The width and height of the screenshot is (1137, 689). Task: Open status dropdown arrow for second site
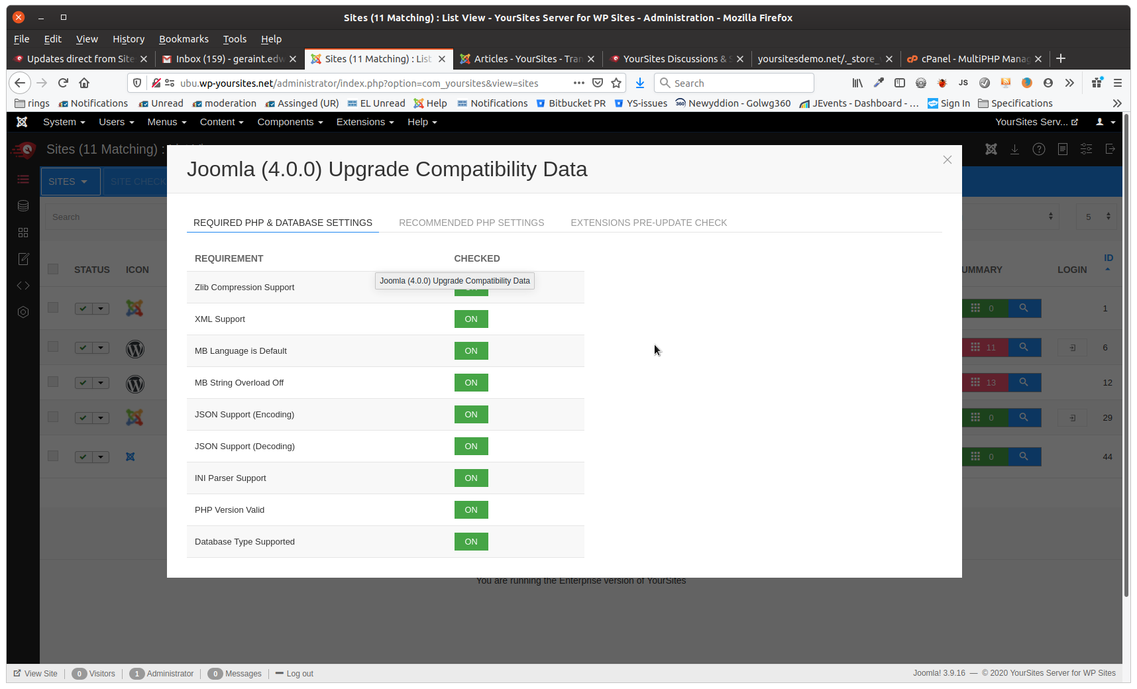point(101,348)
